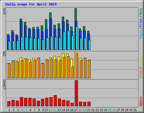Viewport: 144px width, 113px height.
Task: Select day 3 on the date axis
Action: click(18, 110)
